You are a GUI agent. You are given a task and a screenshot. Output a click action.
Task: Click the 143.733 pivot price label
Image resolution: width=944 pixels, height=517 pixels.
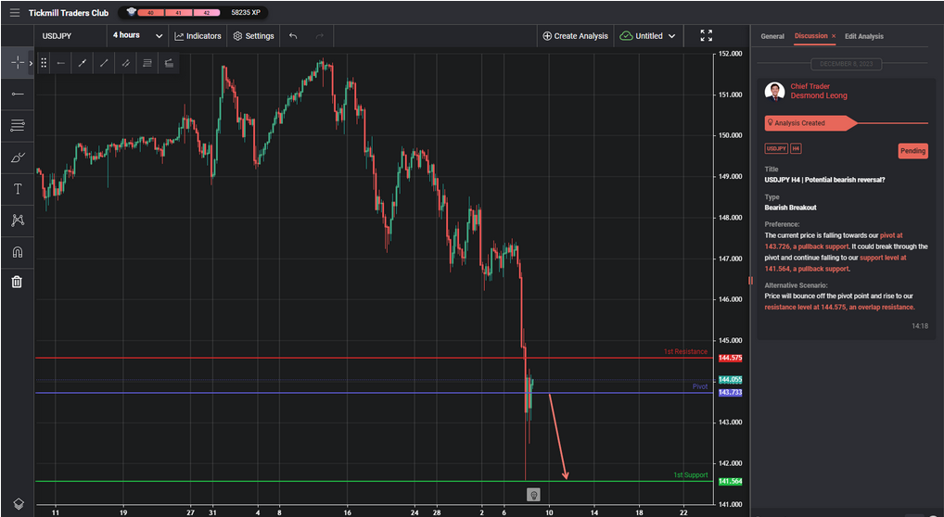coord(731,393)
